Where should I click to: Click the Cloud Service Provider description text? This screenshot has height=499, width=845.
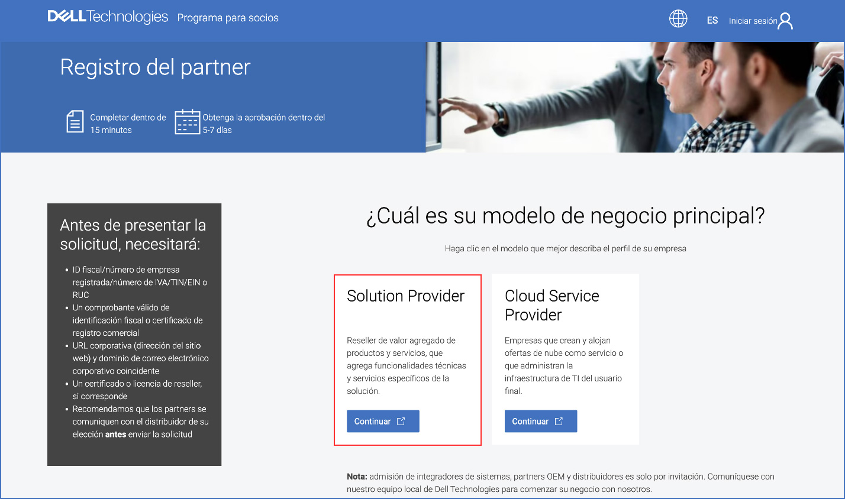[563, 365]
